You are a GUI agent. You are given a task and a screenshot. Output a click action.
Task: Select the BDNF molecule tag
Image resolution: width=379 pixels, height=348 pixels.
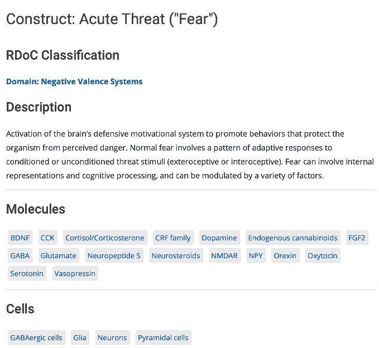click(x=20, y=238)
